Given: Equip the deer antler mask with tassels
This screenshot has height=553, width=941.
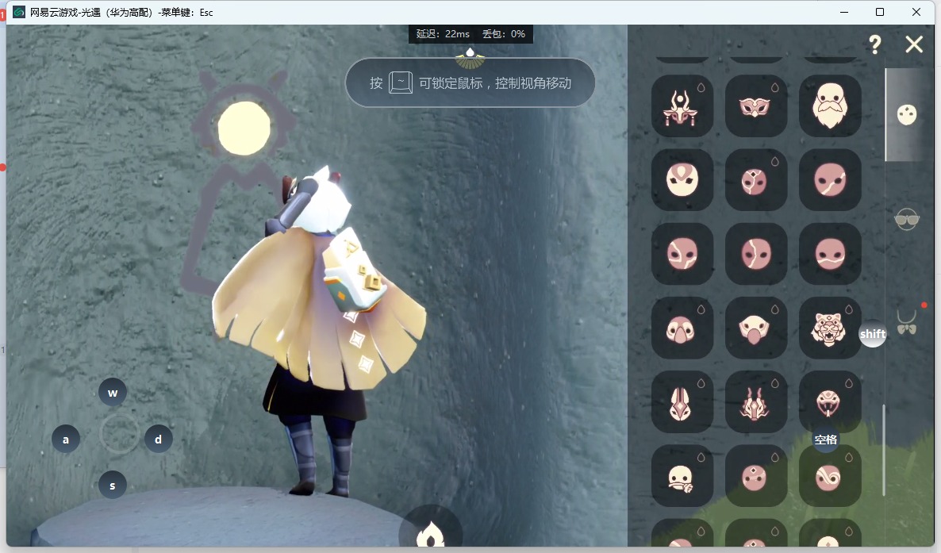Looking at the screenshot, I should point(682,106).
